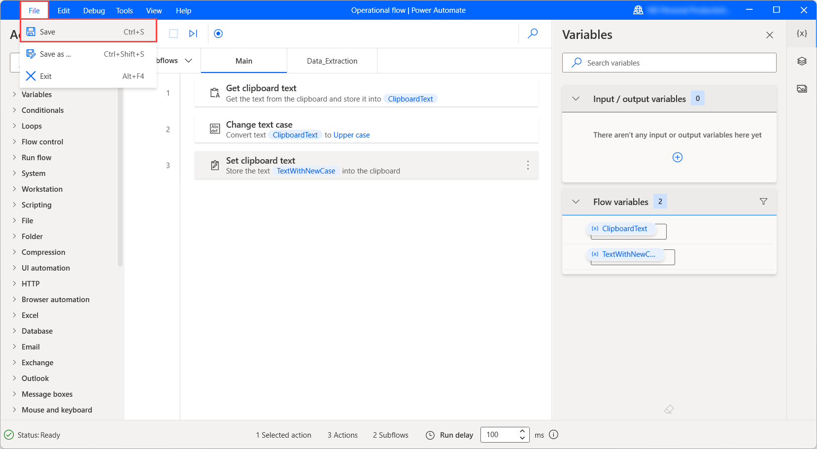Click the Change text case action icon
The width and height of the screenshot is (817, 449).
point(215,129)
